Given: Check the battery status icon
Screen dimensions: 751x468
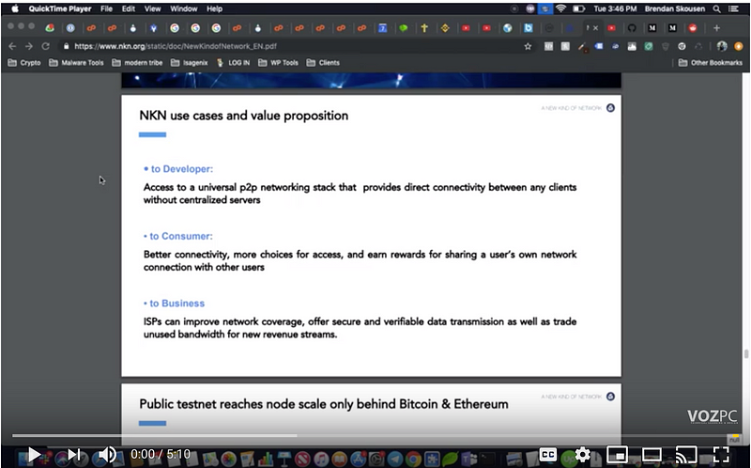Looking at the screenshot, I should [579, 8].
